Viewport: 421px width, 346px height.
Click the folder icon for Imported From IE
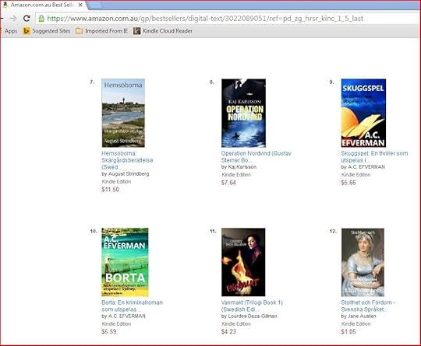click(x=79, y=31)
